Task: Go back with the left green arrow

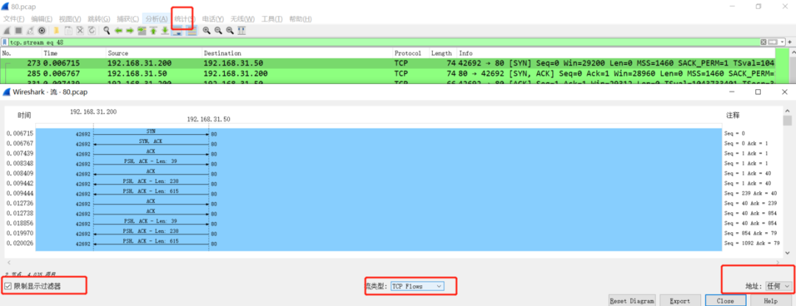Action: 118,30
